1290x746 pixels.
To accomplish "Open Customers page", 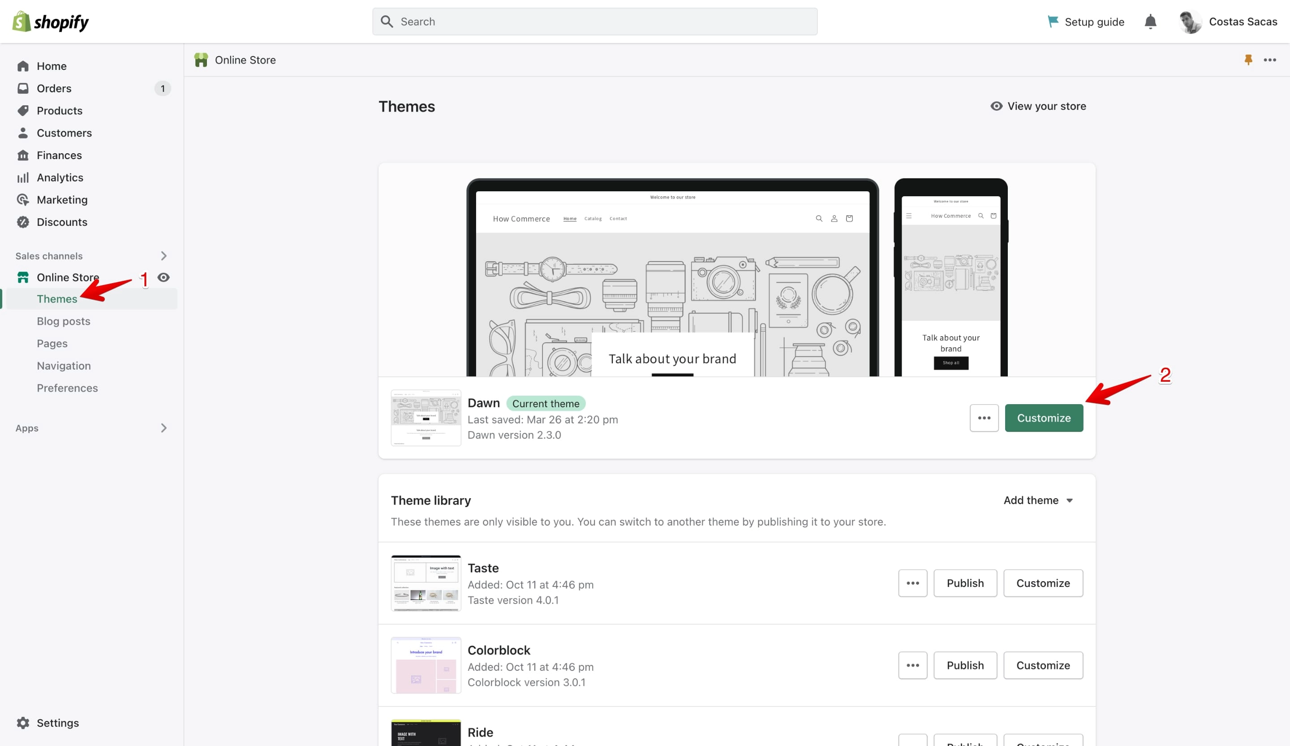I will (64, 133).
